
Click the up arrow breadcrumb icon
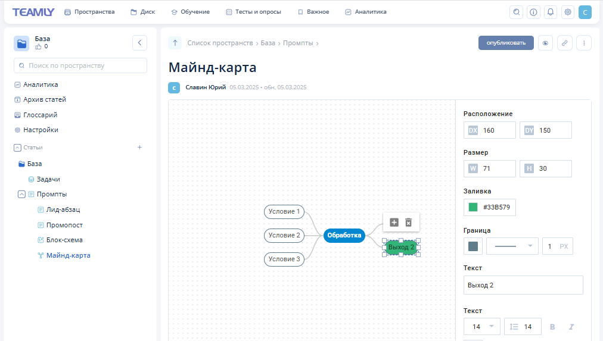pyautogui.click(x=175, y=43)
